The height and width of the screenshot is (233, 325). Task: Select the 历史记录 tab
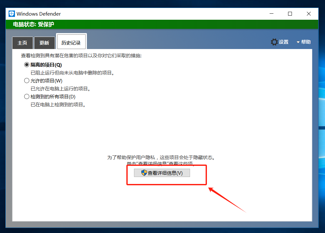coord(71,42)
